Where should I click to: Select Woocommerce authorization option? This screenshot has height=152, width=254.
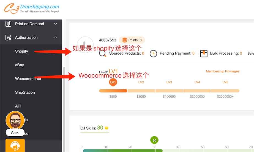tap(28, 79)
